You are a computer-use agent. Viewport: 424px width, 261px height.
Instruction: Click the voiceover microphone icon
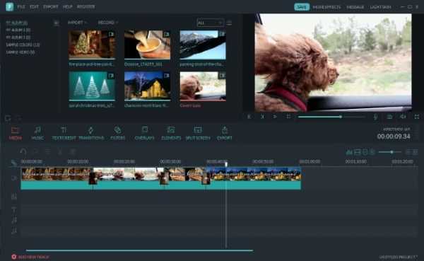coord(376,117)
